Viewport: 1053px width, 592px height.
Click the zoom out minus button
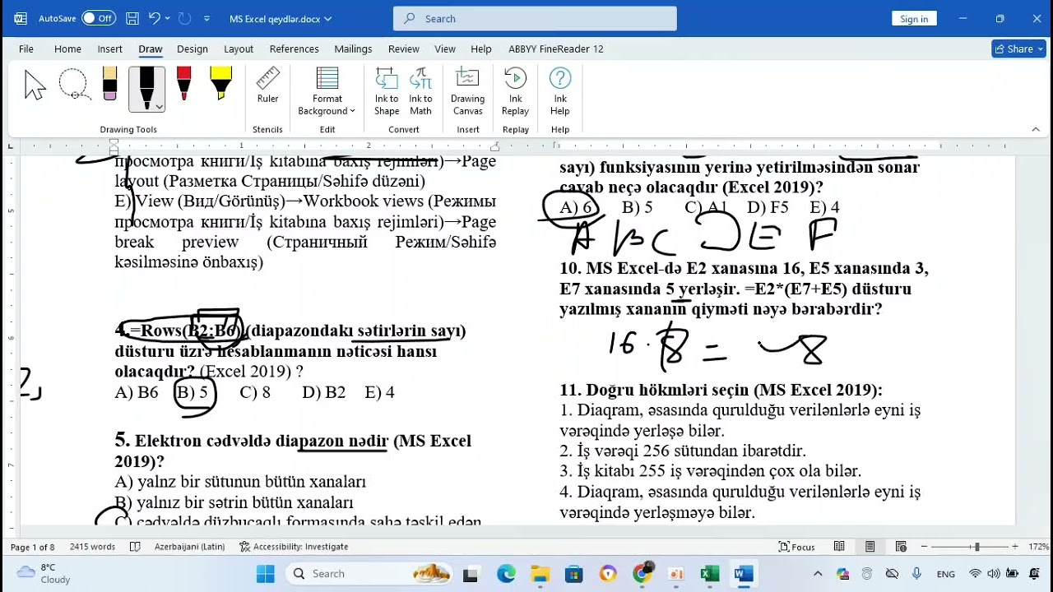coord(925,547)
